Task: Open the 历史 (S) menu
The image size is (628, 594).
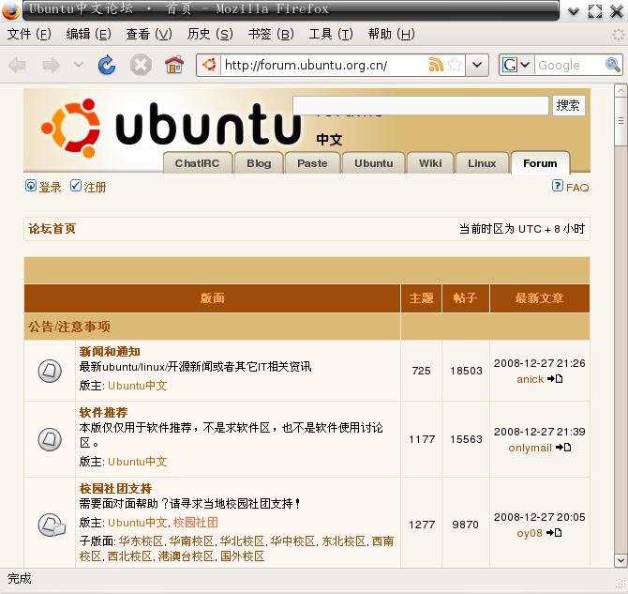Action: 210,34
